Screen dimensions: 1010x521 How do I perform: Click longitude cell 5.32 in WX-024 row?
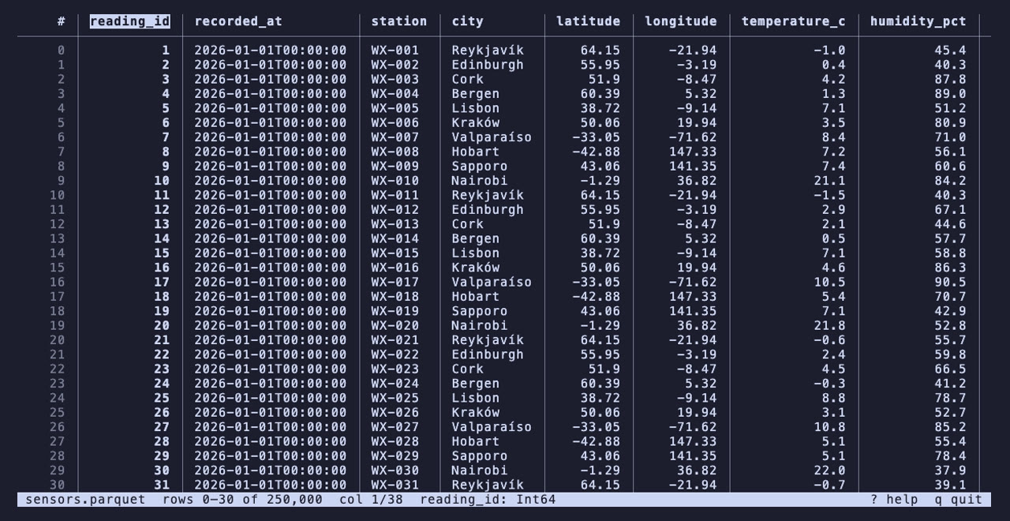701,384
